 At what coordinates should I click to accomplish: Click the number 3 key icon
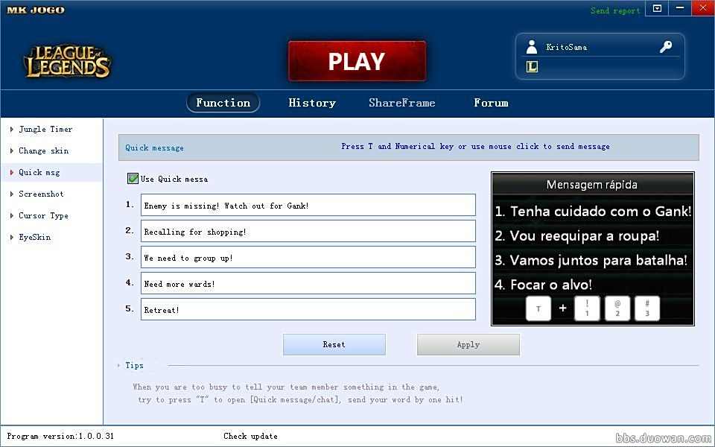(x=647, y=308)
